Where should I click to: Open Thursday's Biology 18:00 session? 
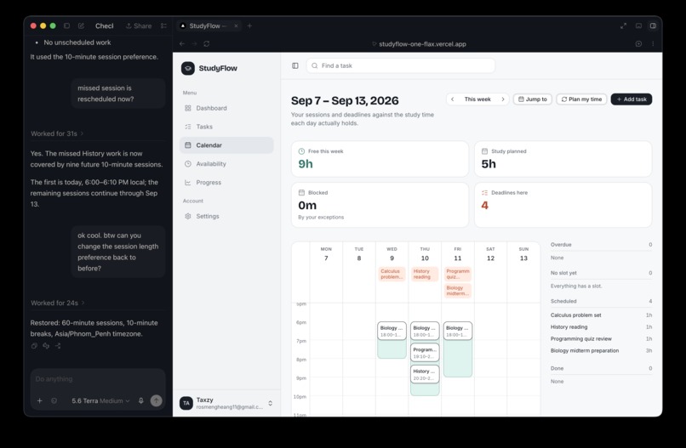coord(425,331)
